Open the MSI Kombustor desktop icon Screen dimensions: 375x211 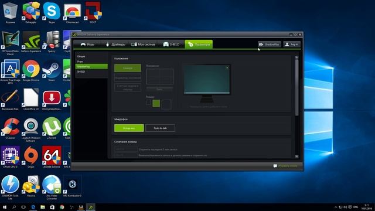(x=72, y=186)
